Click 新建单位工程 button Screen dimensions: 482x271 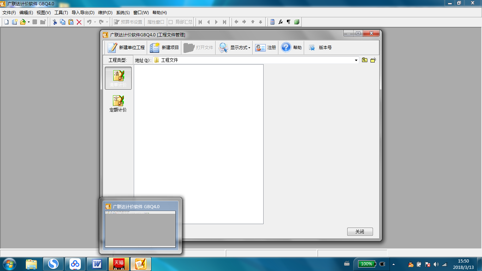point(126,48)
